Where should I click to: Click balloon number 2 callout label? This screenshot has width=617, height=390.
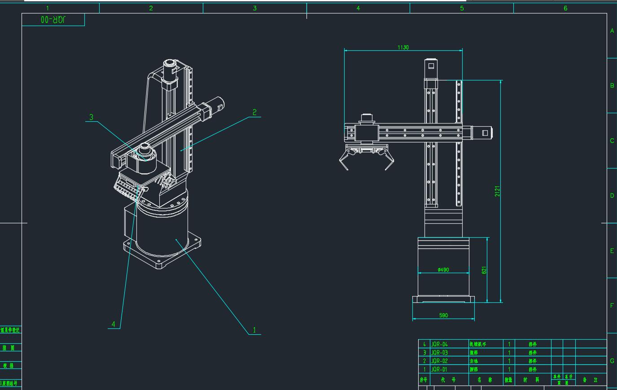tap(254, 112)
